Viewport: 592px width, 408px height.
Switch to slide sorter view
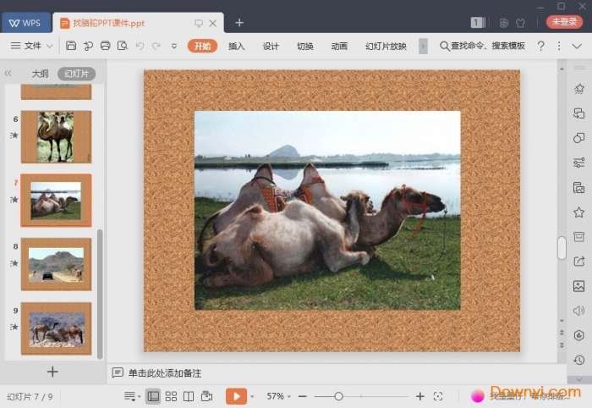[171, 396]
